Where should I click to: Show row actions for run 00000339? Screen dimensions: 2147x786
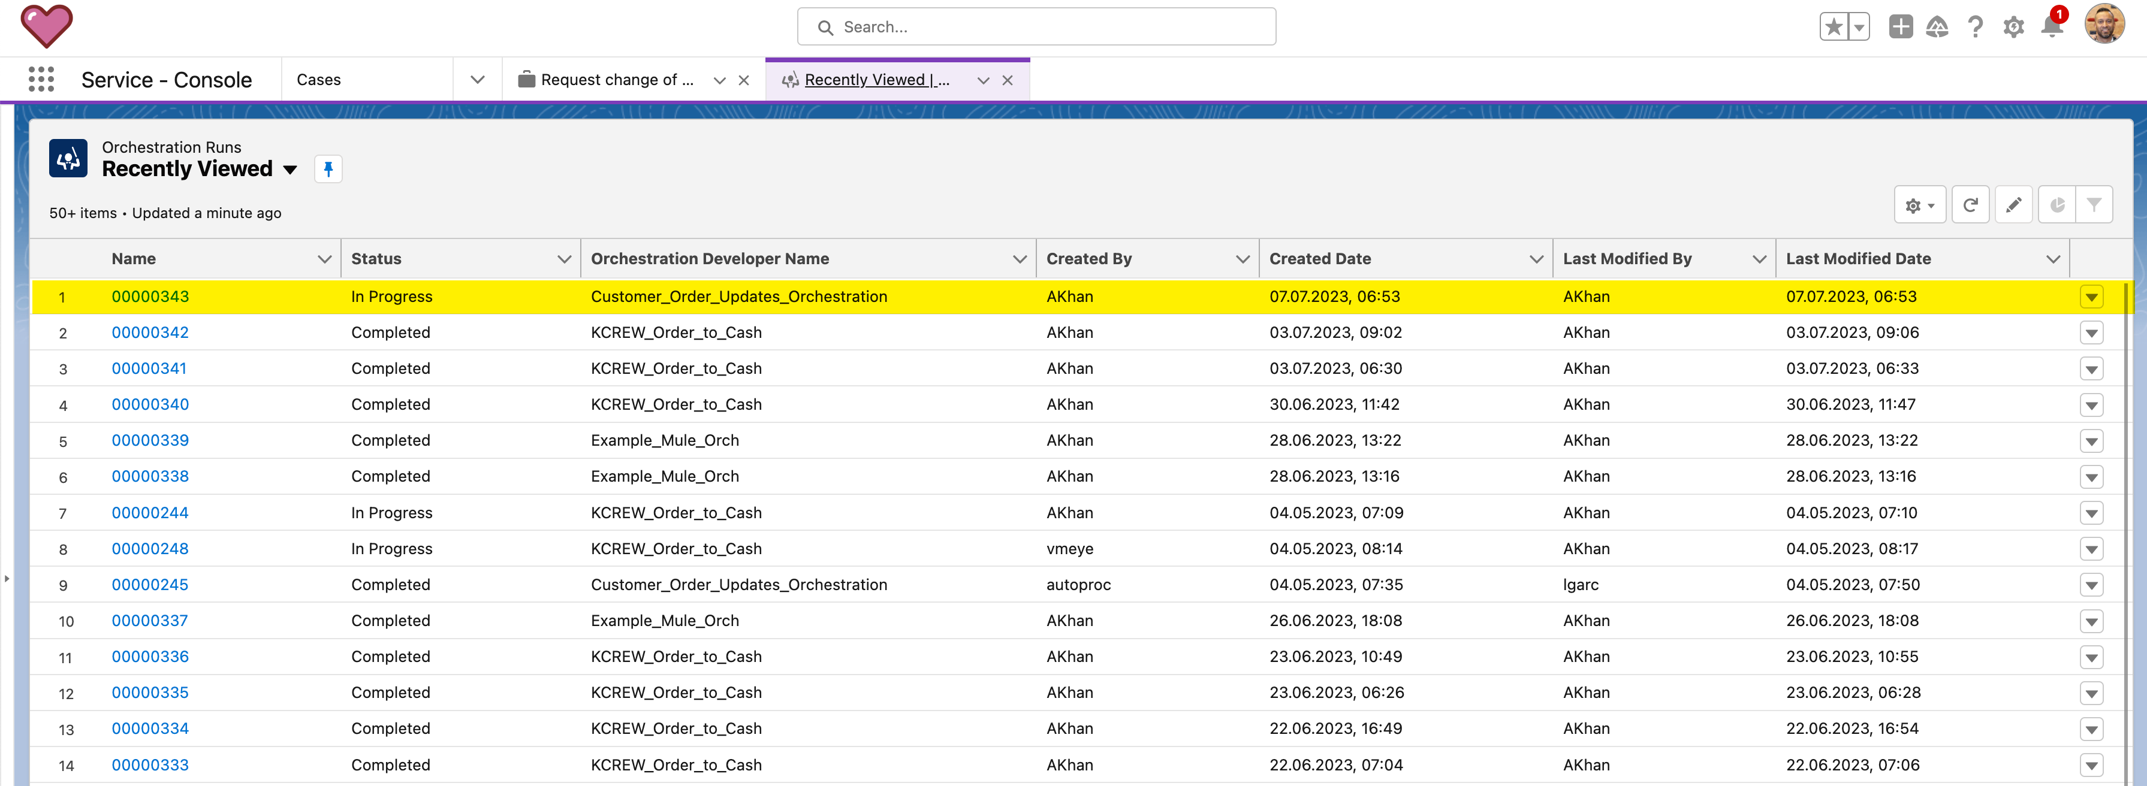pyautogui.click(x=2091, y=442)
